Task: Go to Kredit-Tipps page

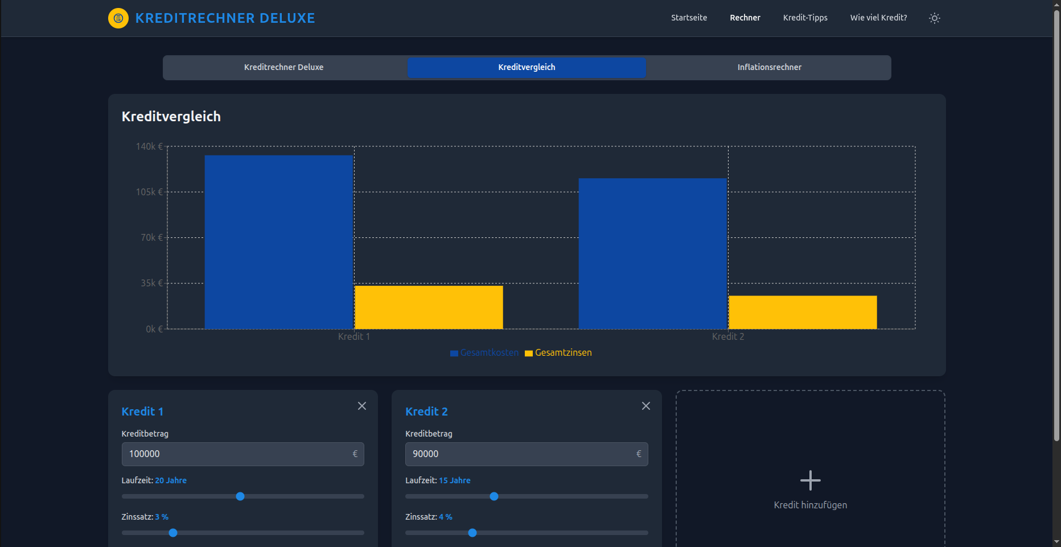Action: pos(805,18)
